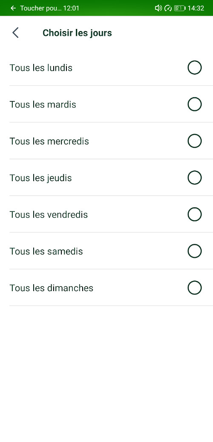Image resolution: width=213 pixels, height=442 pixels.
Task: Select the Tous les samedis radio circle
Action: click(x=195, y=251)
